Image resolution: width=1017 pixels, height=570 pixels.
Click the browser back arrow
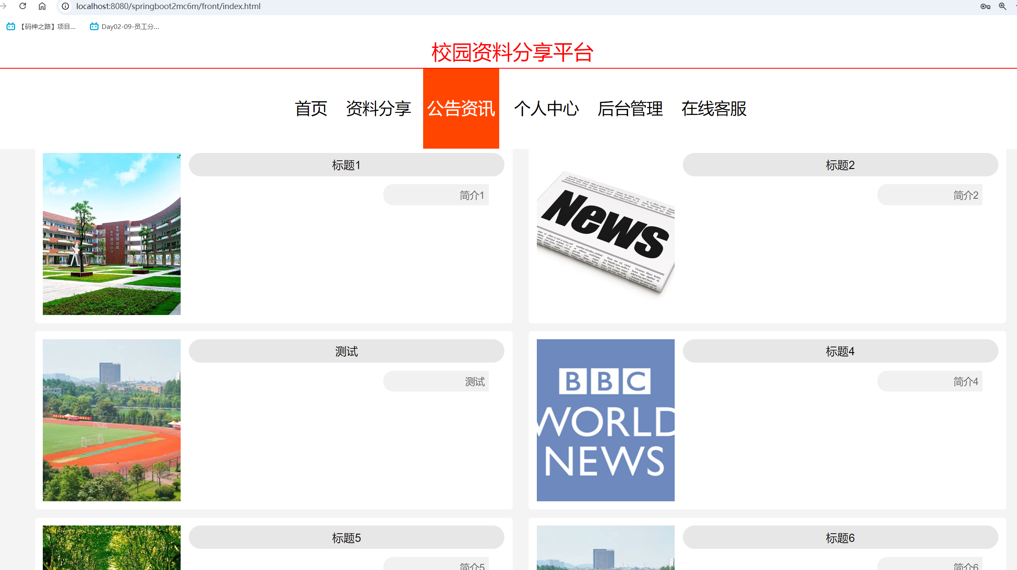(x=3, y=6)
